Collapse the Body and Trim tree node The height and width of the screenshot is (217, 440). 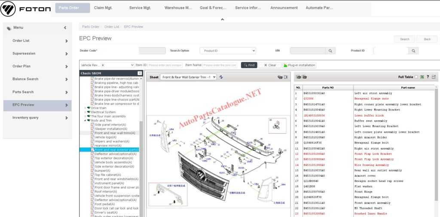pyautogui.click(x=86, y=120)
